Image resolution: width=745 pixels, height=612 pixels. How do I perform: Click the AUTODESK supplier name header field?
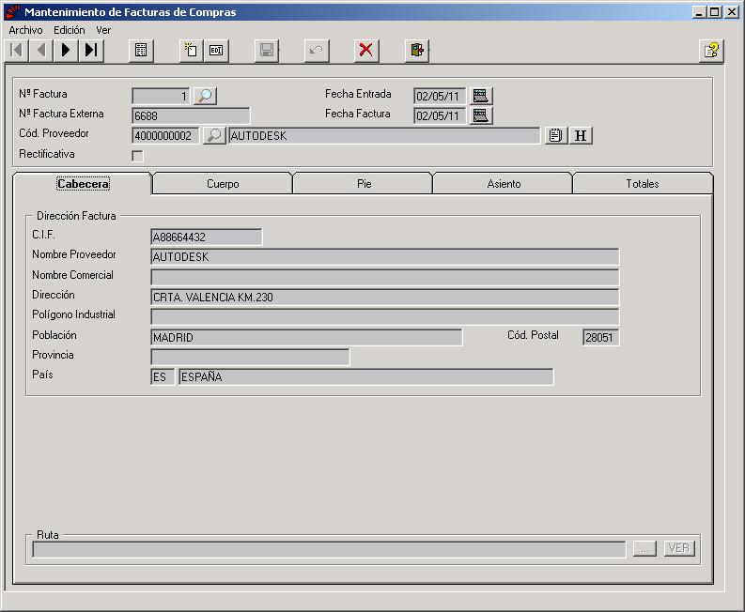point(384,136)
